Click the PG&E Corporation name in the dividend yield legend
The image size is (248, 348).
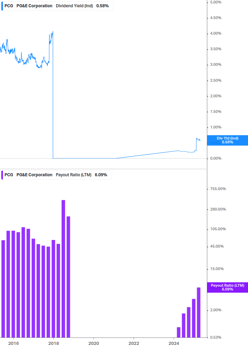34,6
